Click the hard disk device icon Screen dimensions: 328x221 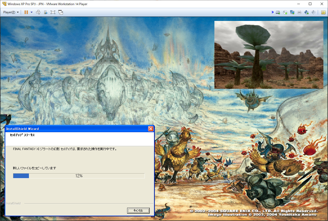tap(278, 12)
